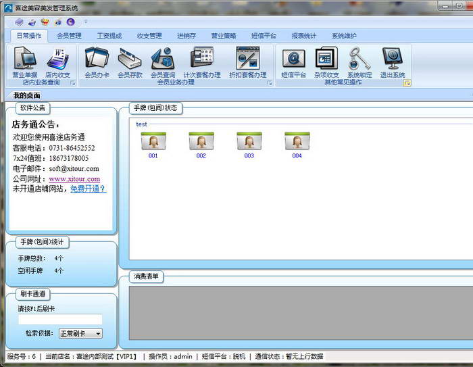The width and height of the screenshot is (473, 367).
Task: Select 我的桌面 document tab
Action: 26,96
